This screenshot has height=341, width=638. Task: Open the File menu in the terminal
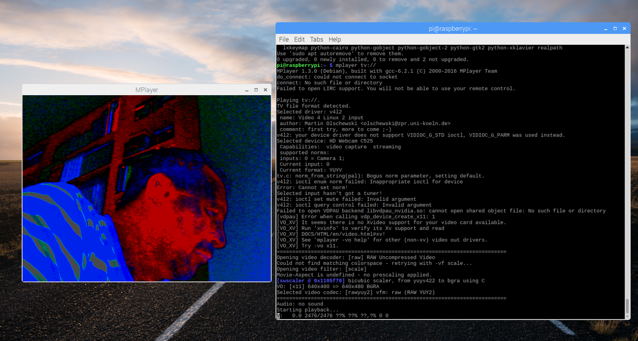[x=284, y=39]
